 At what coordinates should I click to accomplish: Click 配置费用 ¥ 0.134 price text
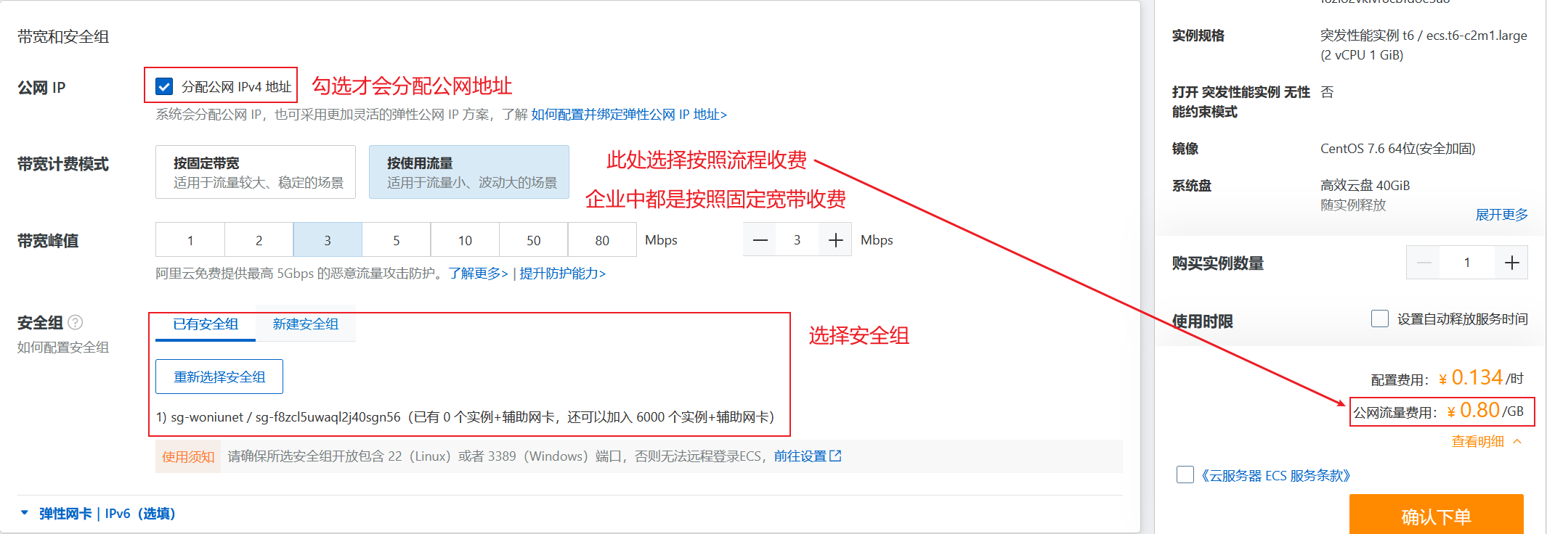pos(1447,378)
